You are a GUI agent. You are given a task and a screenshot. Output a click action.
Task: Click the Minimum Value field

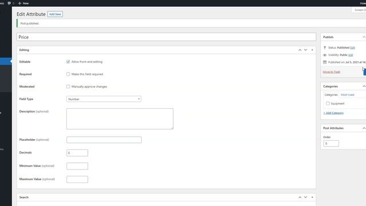pos(77,166)
